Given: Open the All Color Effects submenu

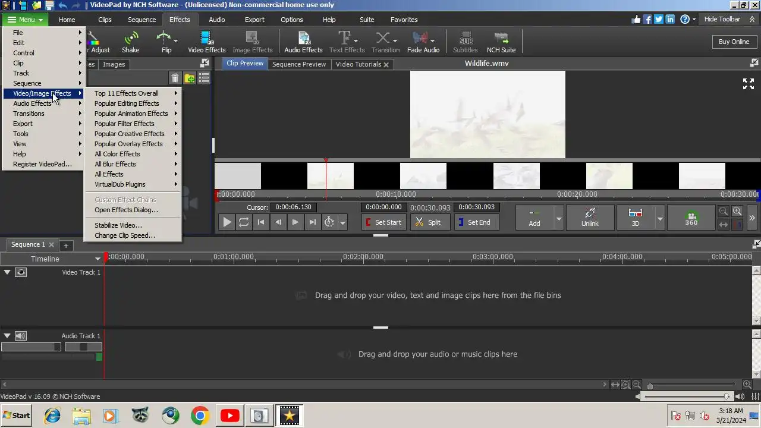Looking at the screenshot, I should pos(133,154).
